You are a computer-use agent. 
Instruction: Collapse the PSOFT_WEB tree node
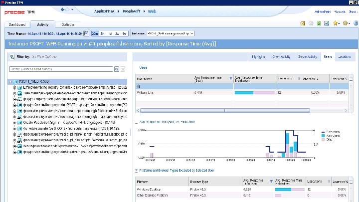10,82
